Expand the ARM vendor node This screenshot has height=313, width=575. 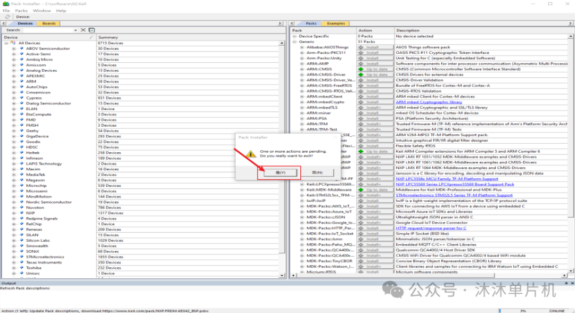[14, 81]
